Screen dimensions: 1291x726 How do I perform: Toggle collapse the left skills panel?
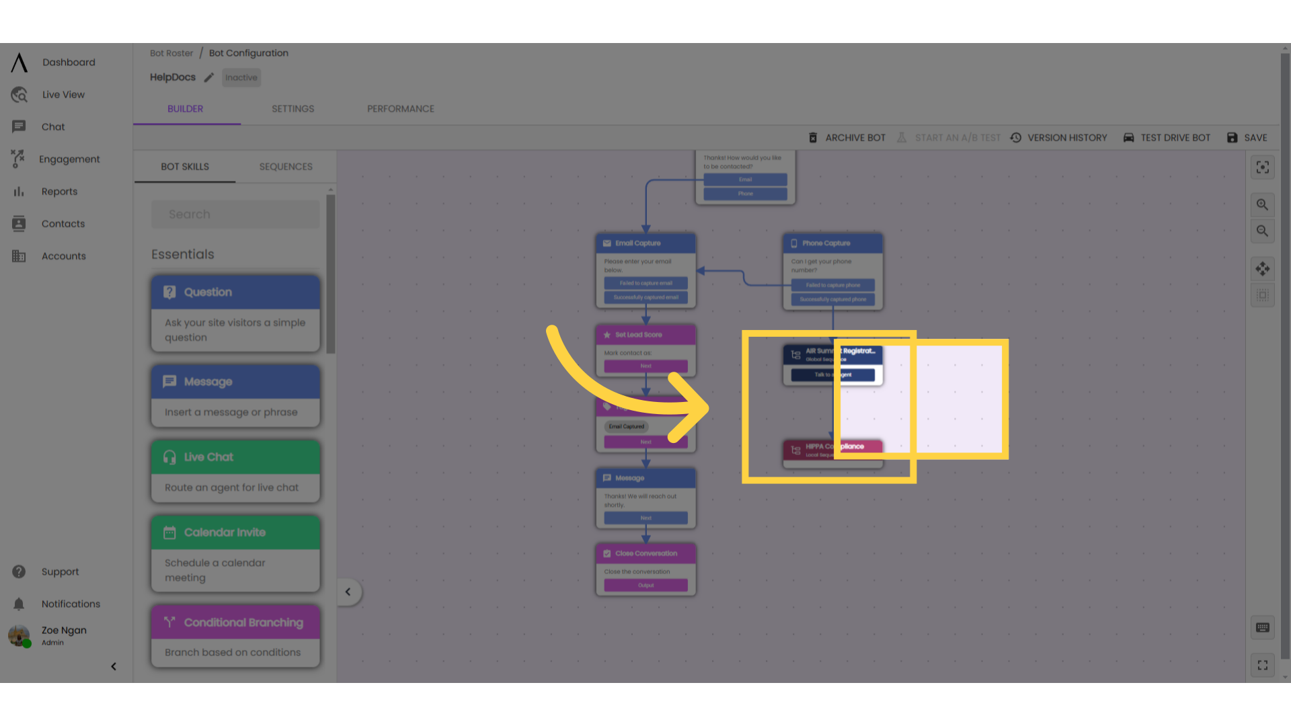348,592
